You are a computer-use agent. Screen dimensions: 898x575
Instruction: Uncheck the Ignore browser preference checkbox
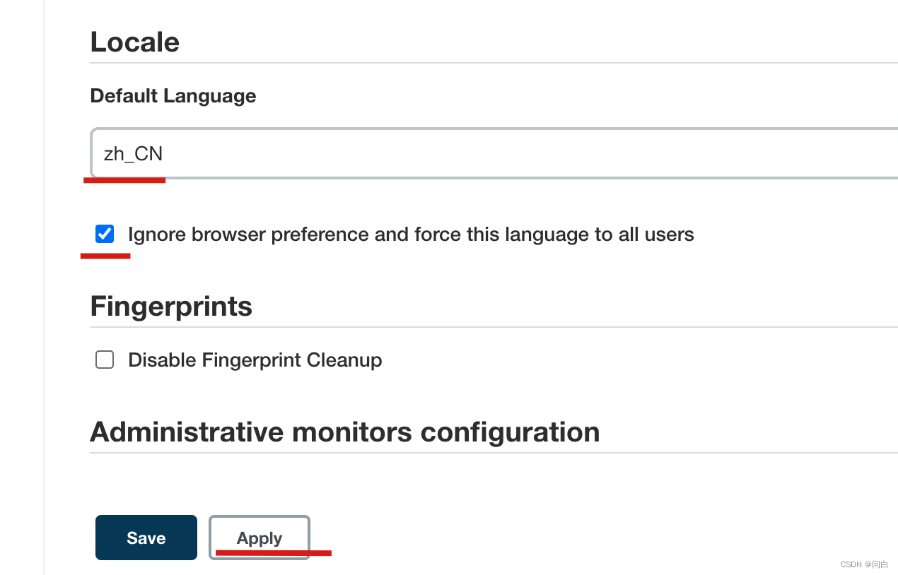105,234
